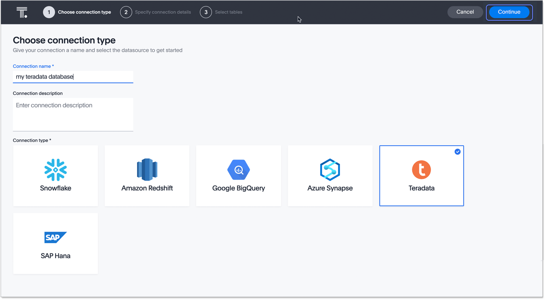The image size is (545, 300).
Task: Click the Teradata card label text
Action: coord(422,188)
